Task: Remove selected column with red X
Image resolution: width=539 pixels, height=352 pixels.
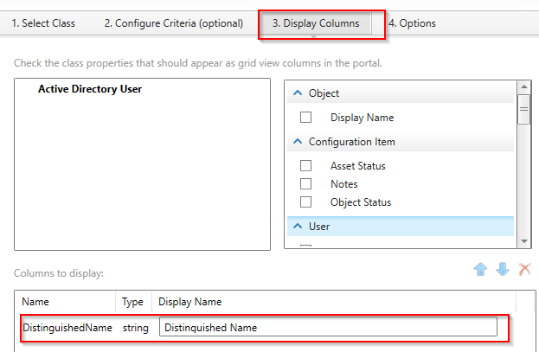Action: [x=524, y=269]
